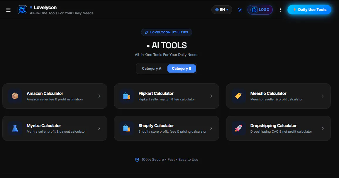Open the Amazon Calculator title

[x=45, y=93]
